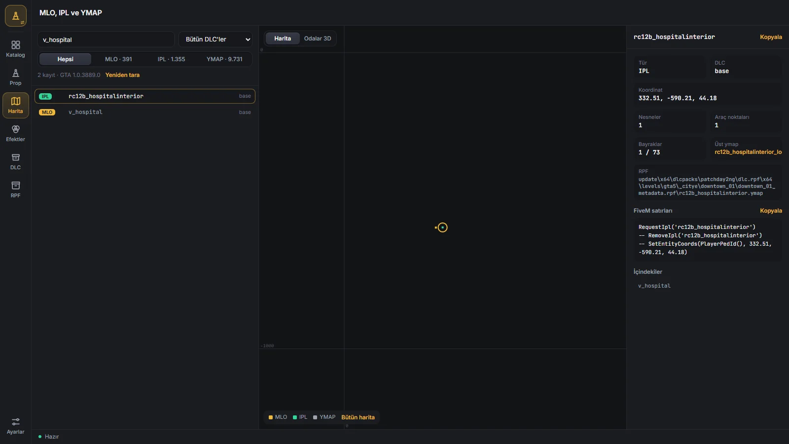789x444 pixels.
Task: Click Kopyala next to rc12b_hospitalinterior title
Action: pos(771,37)
